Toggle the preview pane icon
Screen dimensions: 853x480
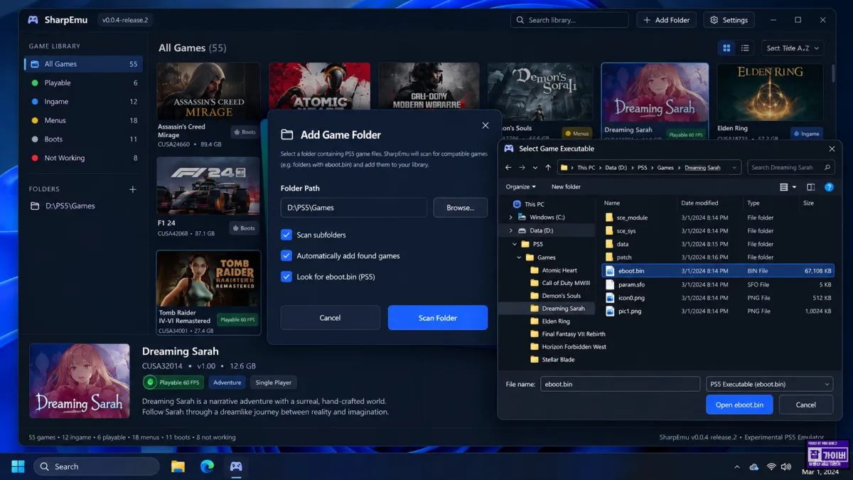pyautogui.click(x=811, y=187)
